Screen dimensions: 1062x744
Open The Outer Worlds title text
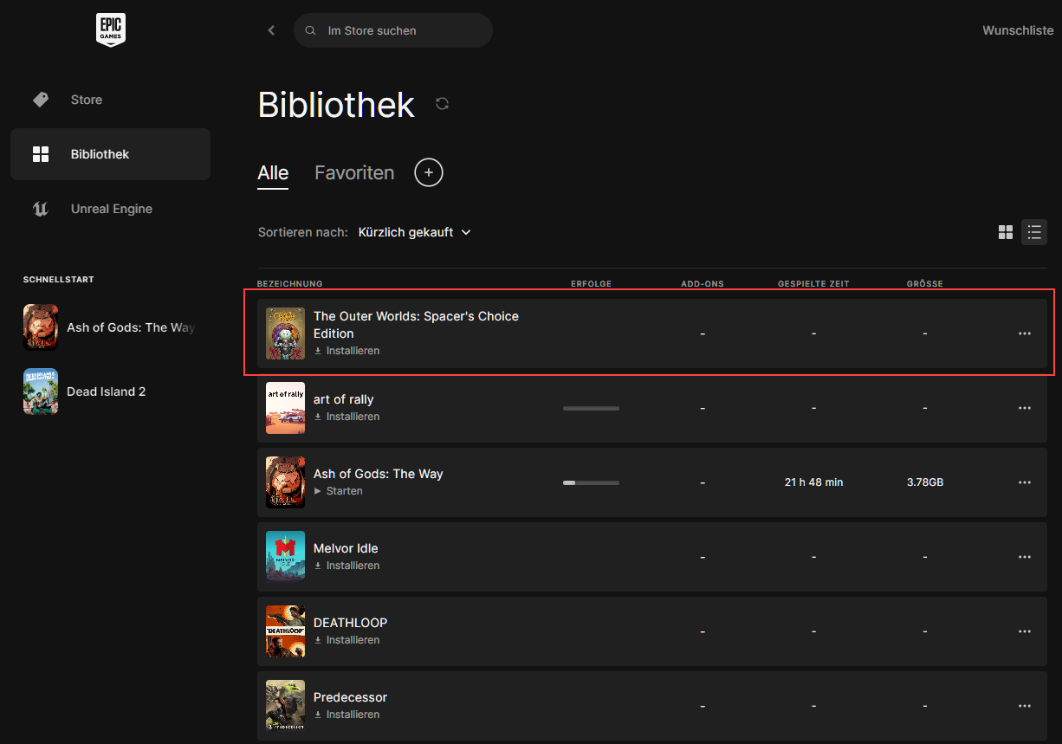pos(416,325)
